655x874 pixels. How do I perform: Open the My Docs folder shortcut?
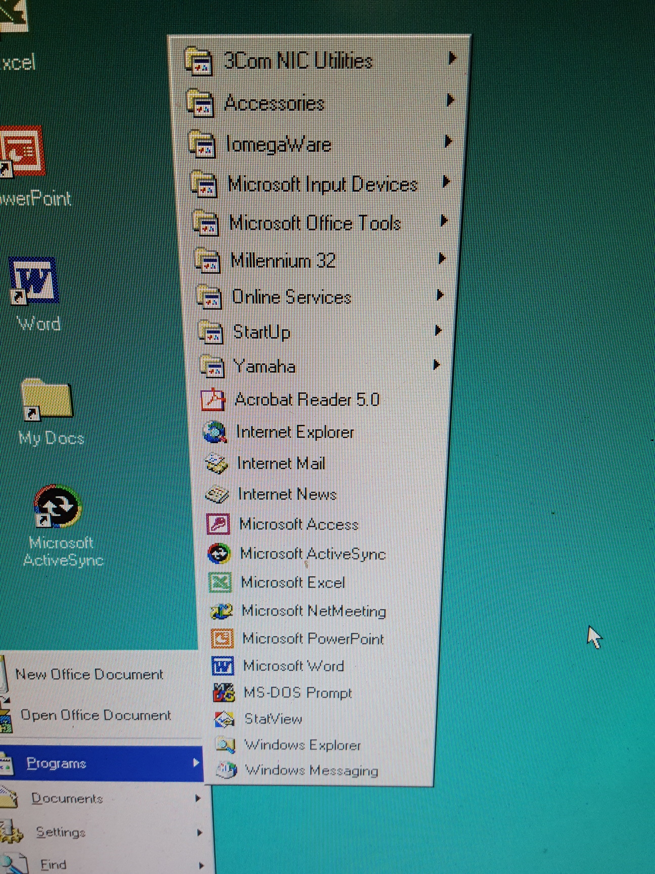click(x=46, y=400)
